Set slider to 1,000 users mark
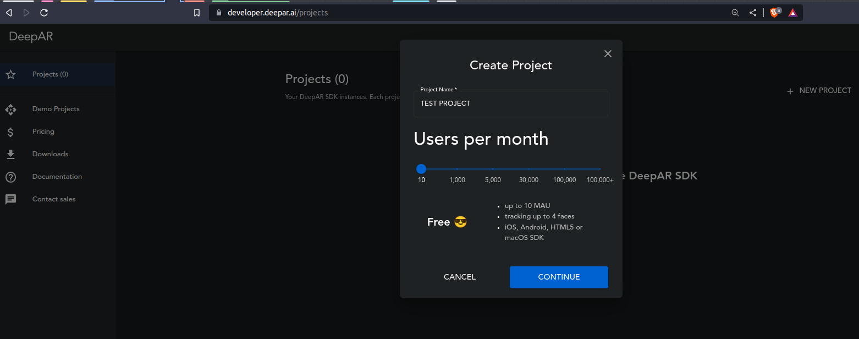 (x=457, y=169)
